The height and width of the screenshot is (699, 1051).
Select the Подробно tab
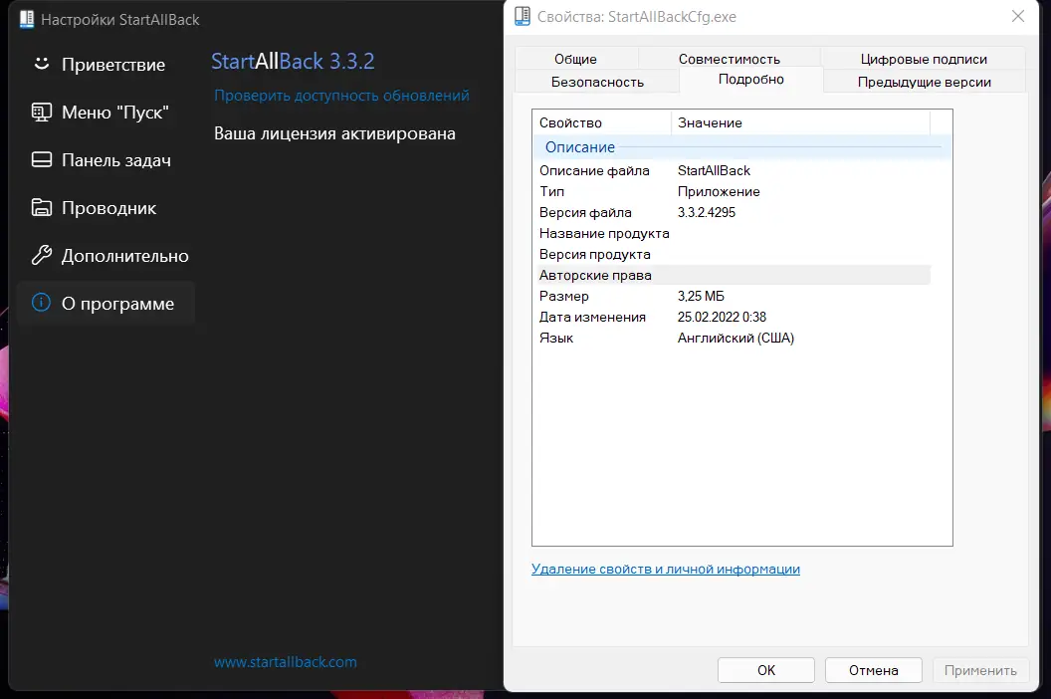750,79
